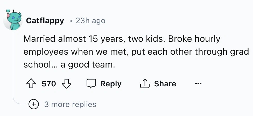The width and height of the screenshot is (253, 116).
Task: Open Catflappy's user profile via username
Action: point(45,21)
